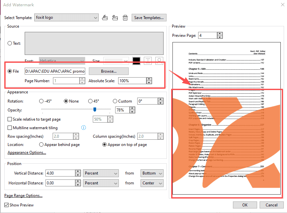Increase the opacity percentage with up arrow
Image resolution: width=287 pixels, height=213 pixels.
(x=132, y=108)
